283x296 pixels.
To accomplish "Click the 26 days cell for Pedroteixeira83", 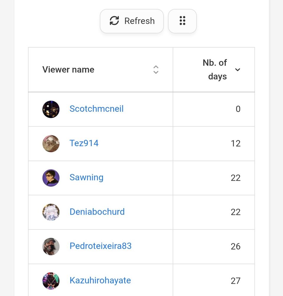I will 235,246.
